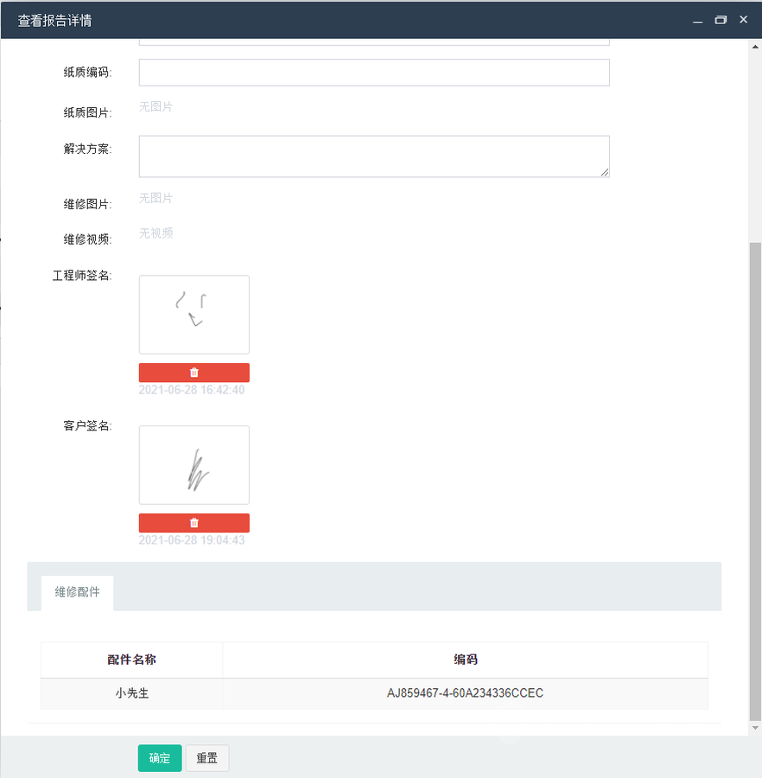Delete the engineer signature with trash icon
Screen dimensions: 762x778
pyautogui.click(x=194, y=373)
